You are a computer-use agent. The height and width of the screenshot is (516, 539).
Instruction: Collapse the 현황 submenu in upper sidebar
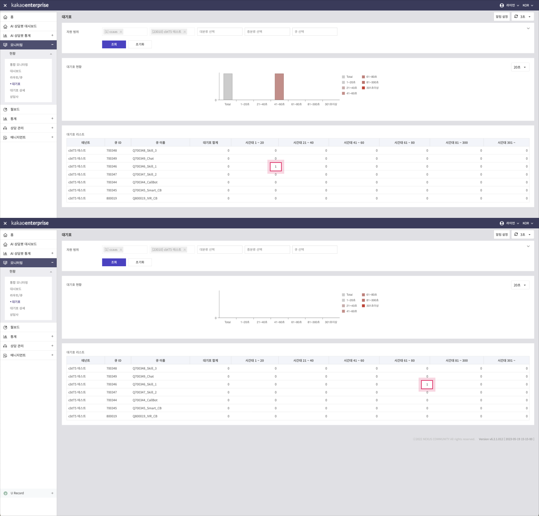tap(51, 54)
